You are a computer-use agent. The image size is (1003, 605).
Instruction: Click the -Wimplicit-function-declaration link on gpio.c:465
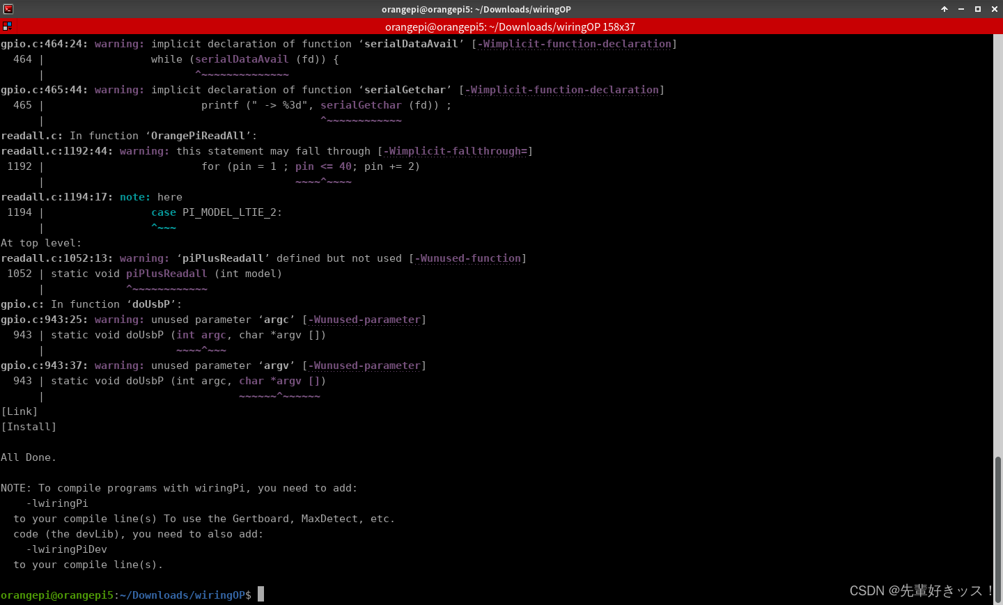pos(562,90)
